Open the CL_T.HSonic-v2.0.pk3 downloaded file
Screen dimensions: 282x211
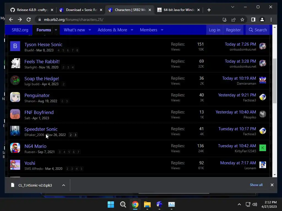[x=35, y=185]
